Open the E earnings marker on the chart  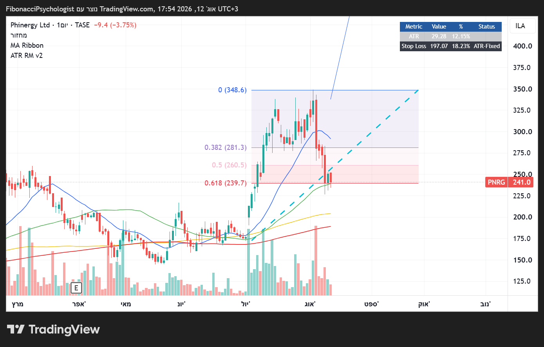point(76,288)
